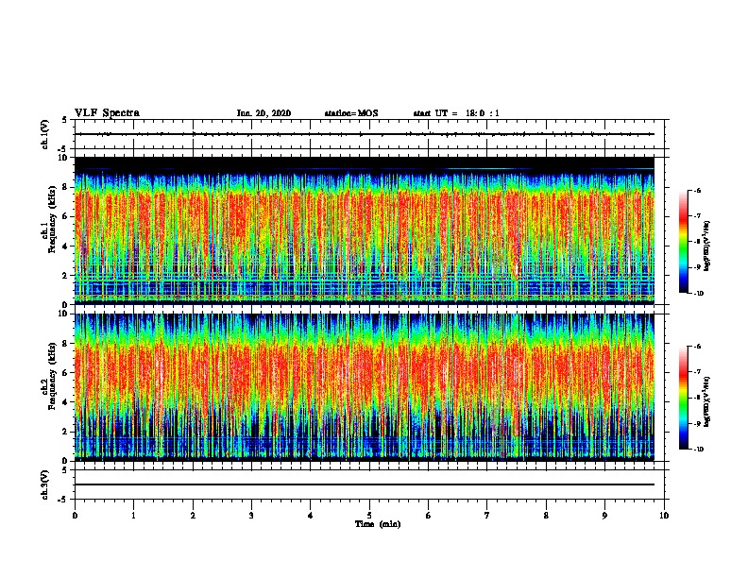
Task: Click the "Time (min)" axis title
Action: (x=378, y=524)
